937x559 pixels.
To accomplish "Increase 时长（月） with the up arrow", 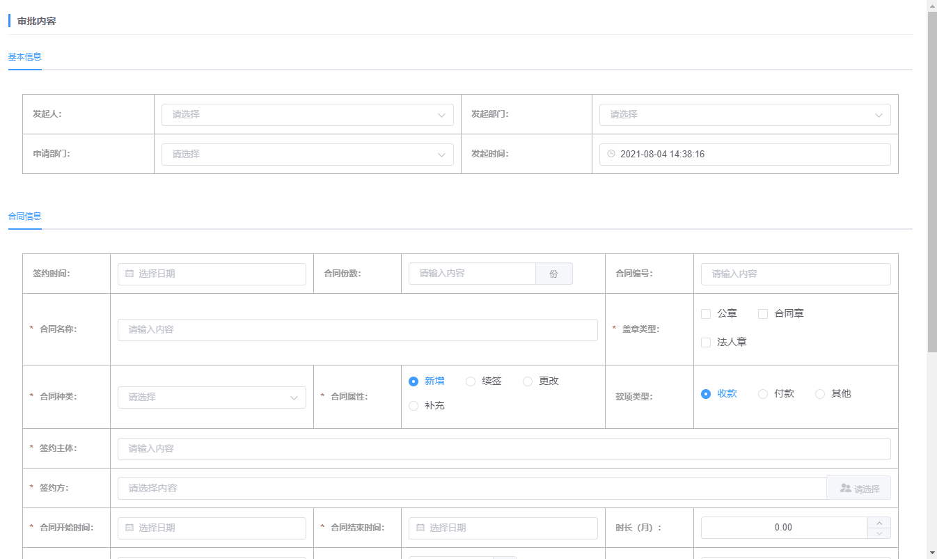I will pos(879,523).
